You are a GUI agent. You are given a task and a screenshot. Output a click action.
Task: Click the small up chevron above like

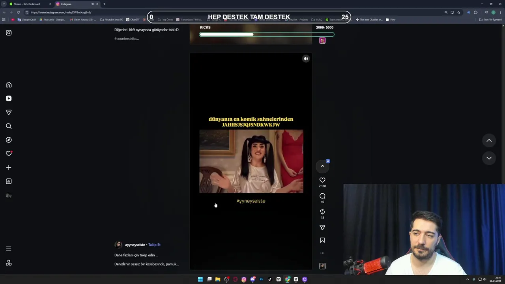(x=322, y=166)
